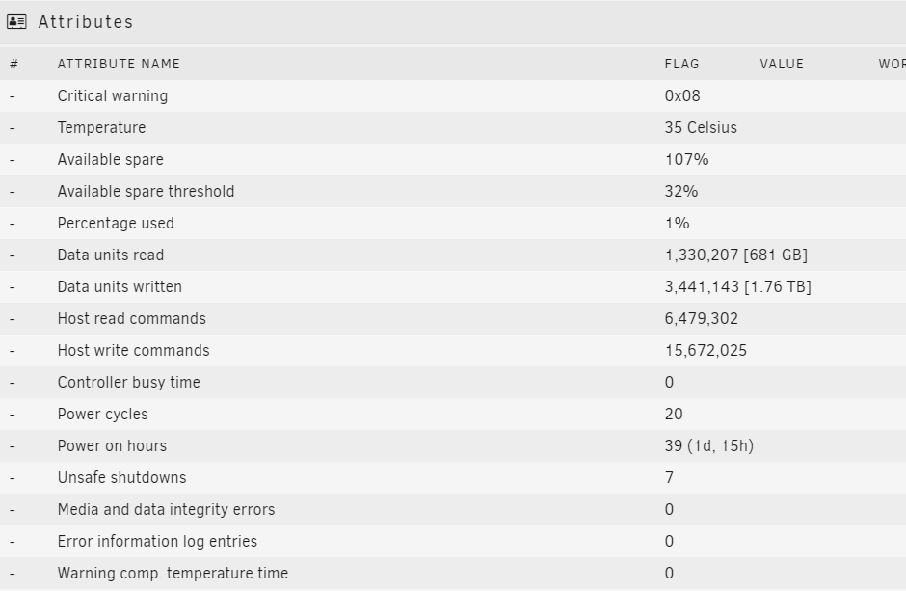The width and height of the screenshot is (906, 591).
Task: Click the Attributes panel ID card icon
Action: click(x=16, y=22)
